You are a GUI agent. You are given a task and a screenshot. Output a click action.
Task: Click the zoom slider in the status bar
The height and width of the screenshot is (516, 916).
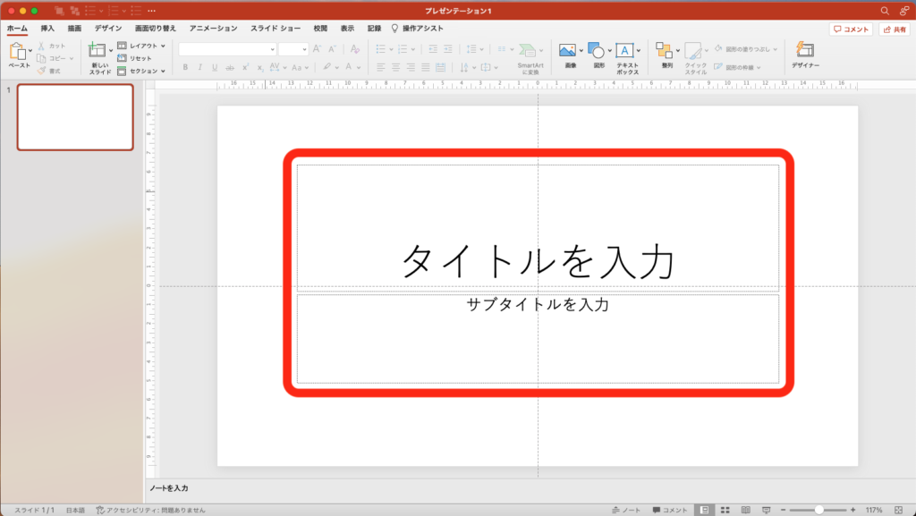click(818, 509)
